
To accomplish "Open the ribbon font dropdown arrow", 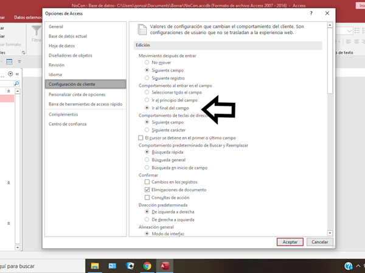I will coord(349,31).
